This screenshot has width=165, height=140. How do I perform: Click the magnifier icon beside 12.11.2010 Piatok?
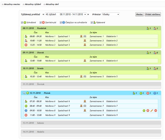click(24, 93)
